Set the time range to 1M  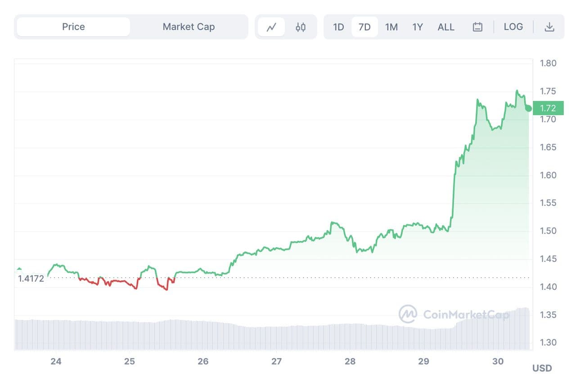pos(391,27)
